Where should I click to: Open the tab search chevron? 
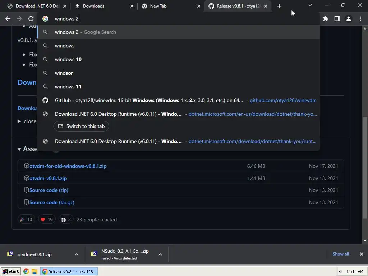pos(310,5)
